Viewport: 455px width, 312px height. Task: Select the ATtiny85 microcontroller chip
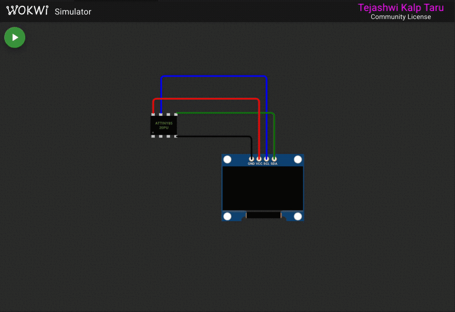click(x=164, y=125)
